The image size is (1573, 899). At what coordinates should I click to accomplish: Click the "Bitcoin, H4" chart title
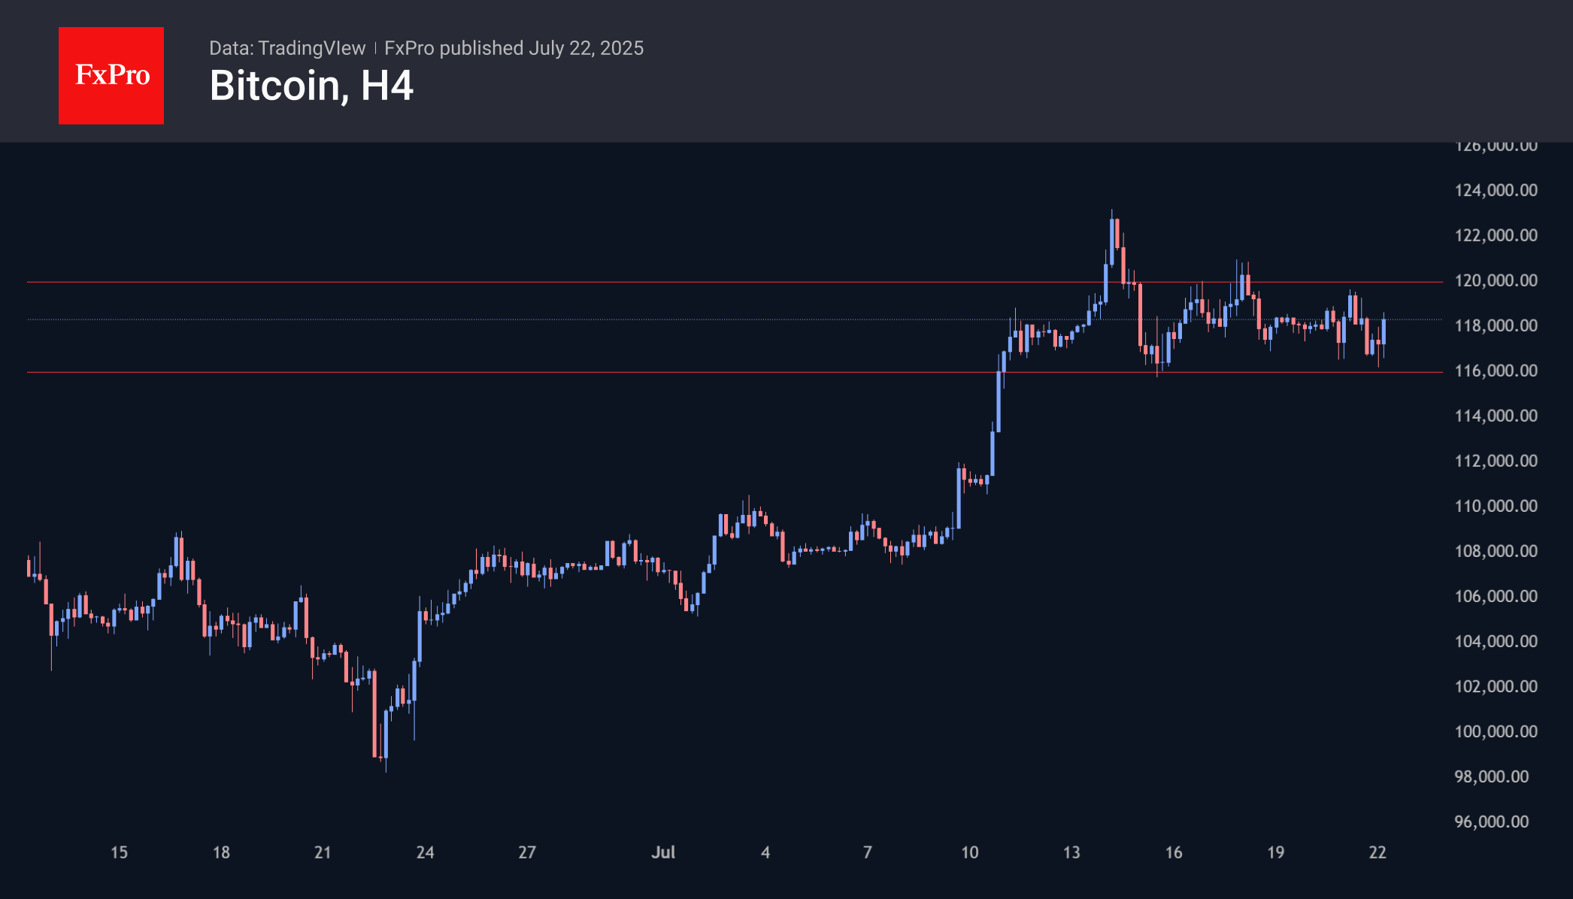pos(311,86)
